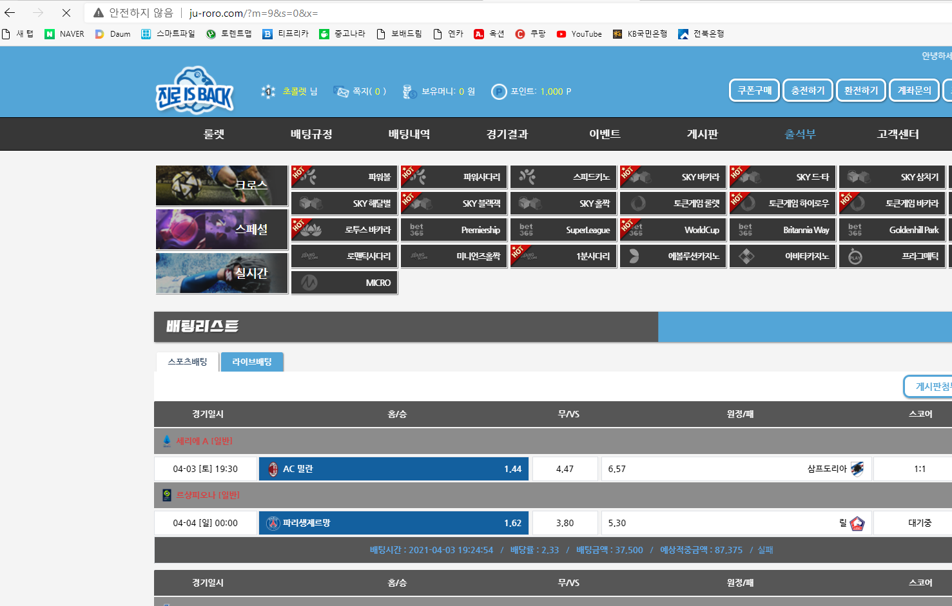Click the 진로 IS BACK site logo
952x606 pixels.
tap(195, 91)
